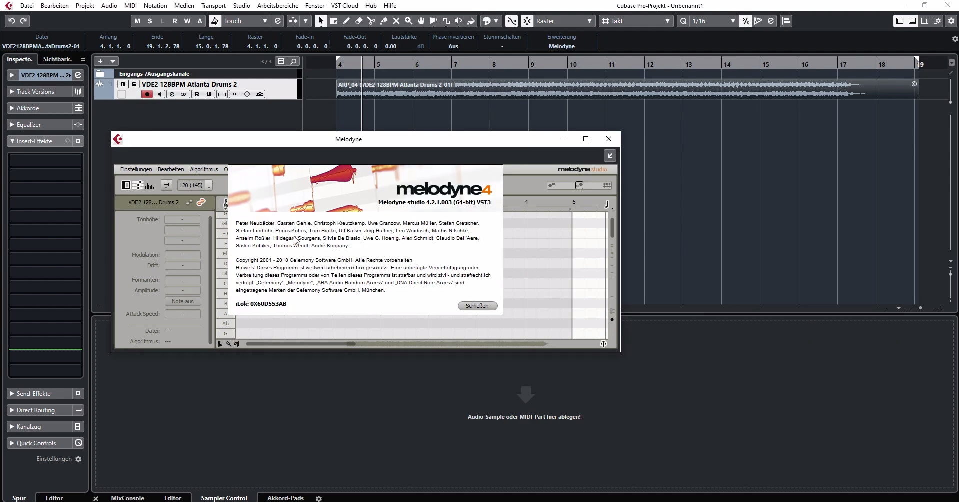Click the Quick Controls circle icon
Image resolution: width=959 pixels, height=502 pixels.
[78, 443]
